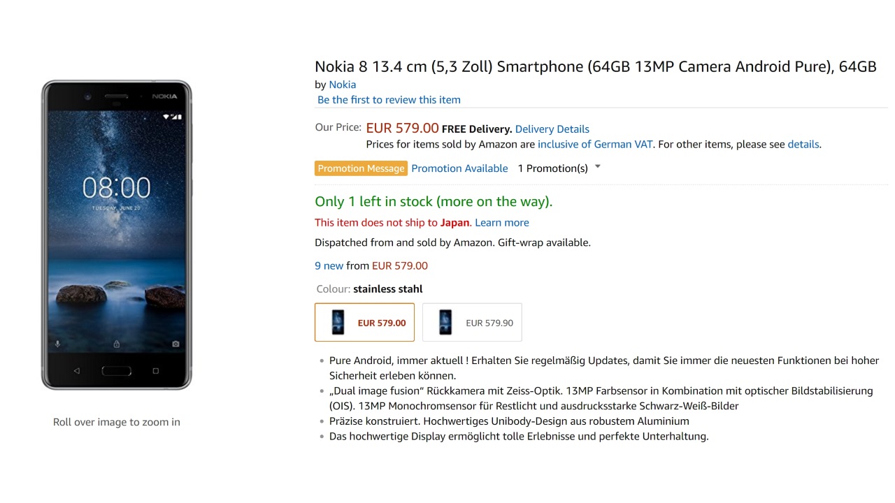Click the lock icon on the phone screen
This screenshot has width=895, height=503.
pos(116,344)
